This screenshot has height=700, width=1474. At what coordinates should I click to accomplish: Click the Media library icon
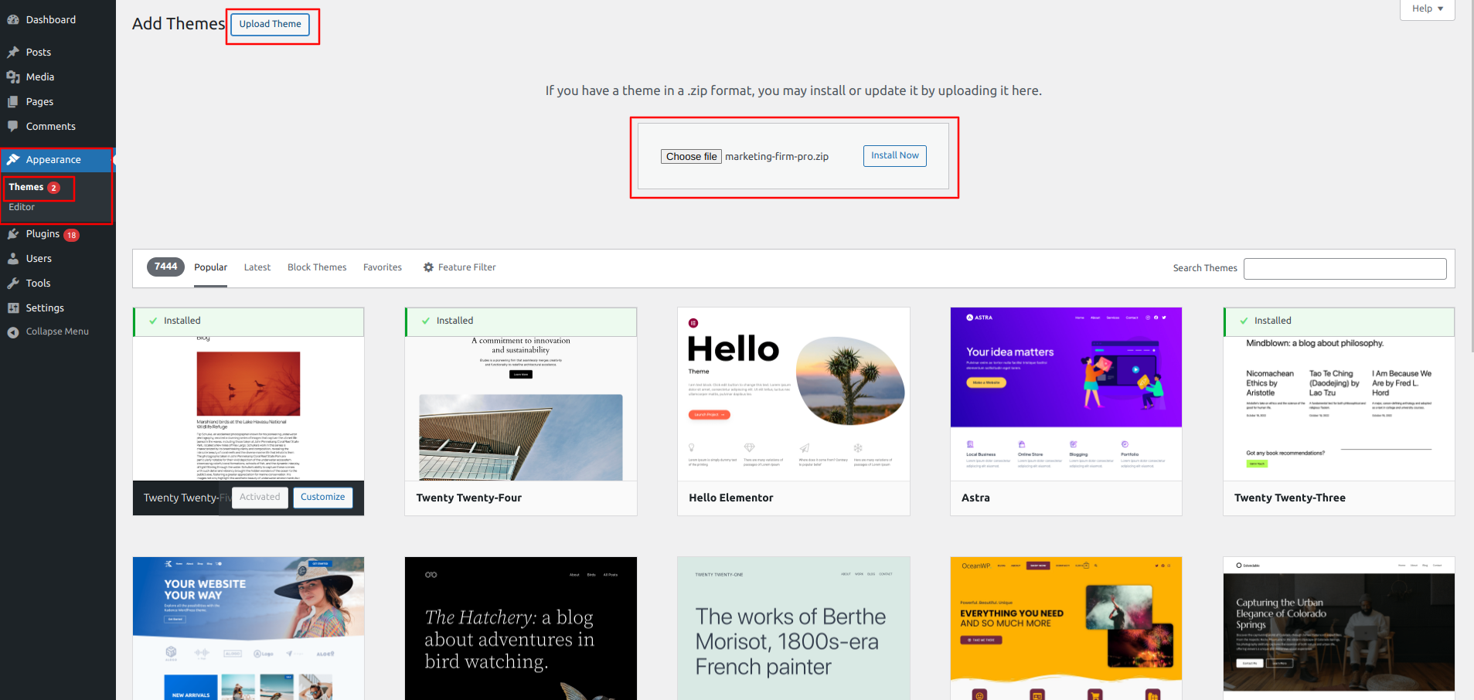(x=13, y=77)
